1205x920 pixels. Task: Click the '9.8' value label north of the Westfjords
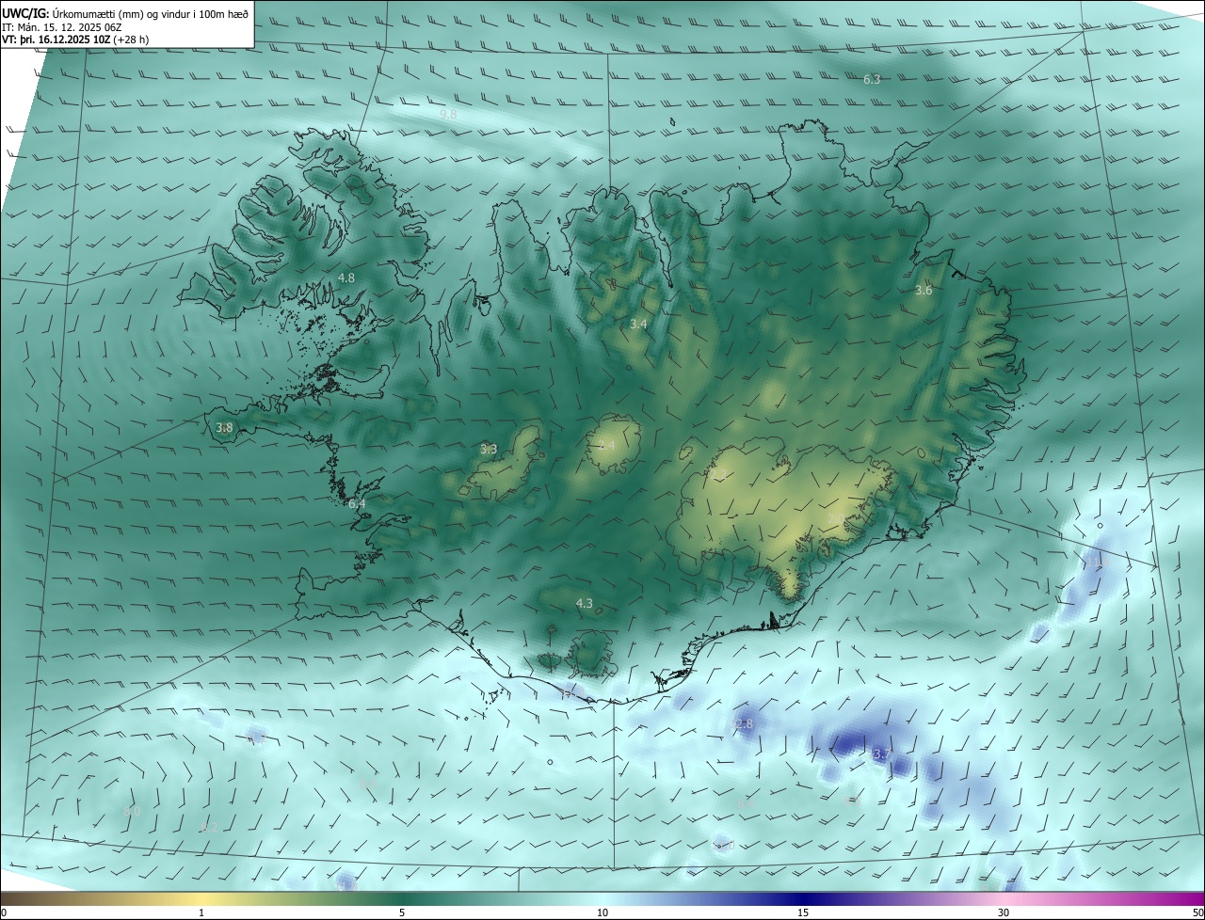[448, 114]
